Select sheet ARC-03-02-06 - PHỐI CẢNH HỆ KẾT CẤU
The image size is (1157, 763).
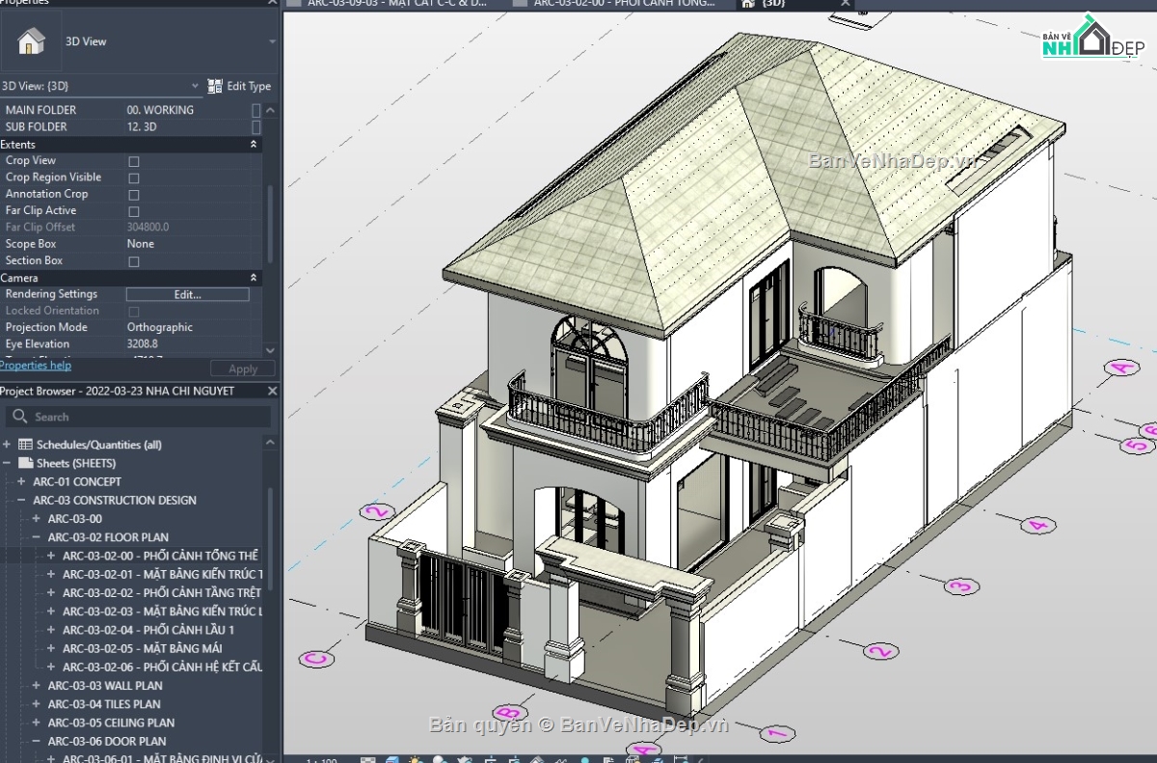tap(162, 667)
